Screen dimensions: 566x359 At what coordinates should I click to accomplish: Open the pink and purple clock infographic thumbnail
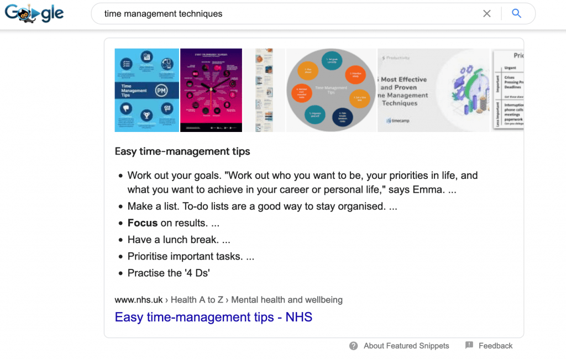211,90
